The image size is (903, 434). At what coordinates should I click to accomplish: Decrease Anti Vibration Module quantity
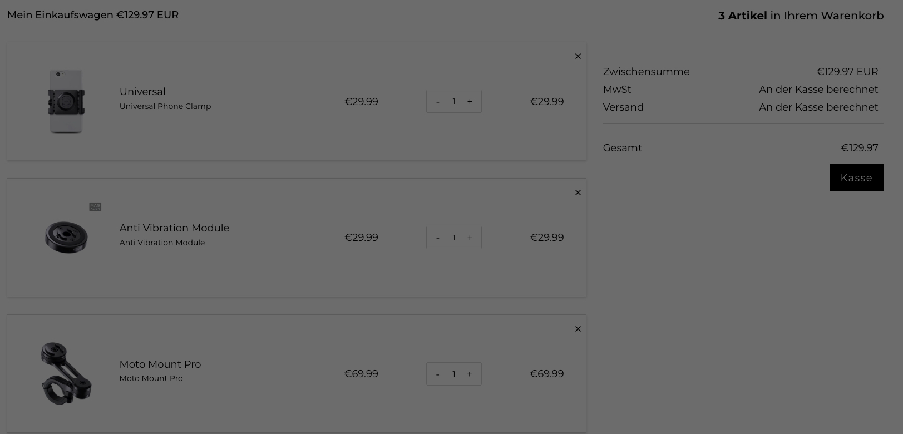pyautogui.click(x=438, y=238)
